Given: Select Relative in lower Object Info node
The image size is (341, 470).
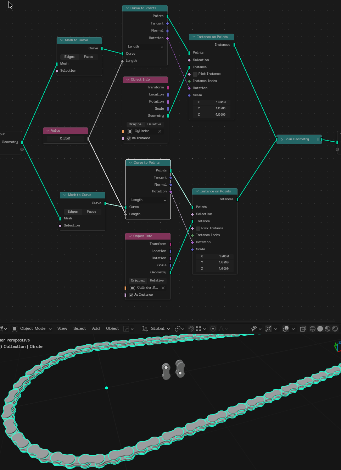Looking at the screenshot, I should pos(157,280).
